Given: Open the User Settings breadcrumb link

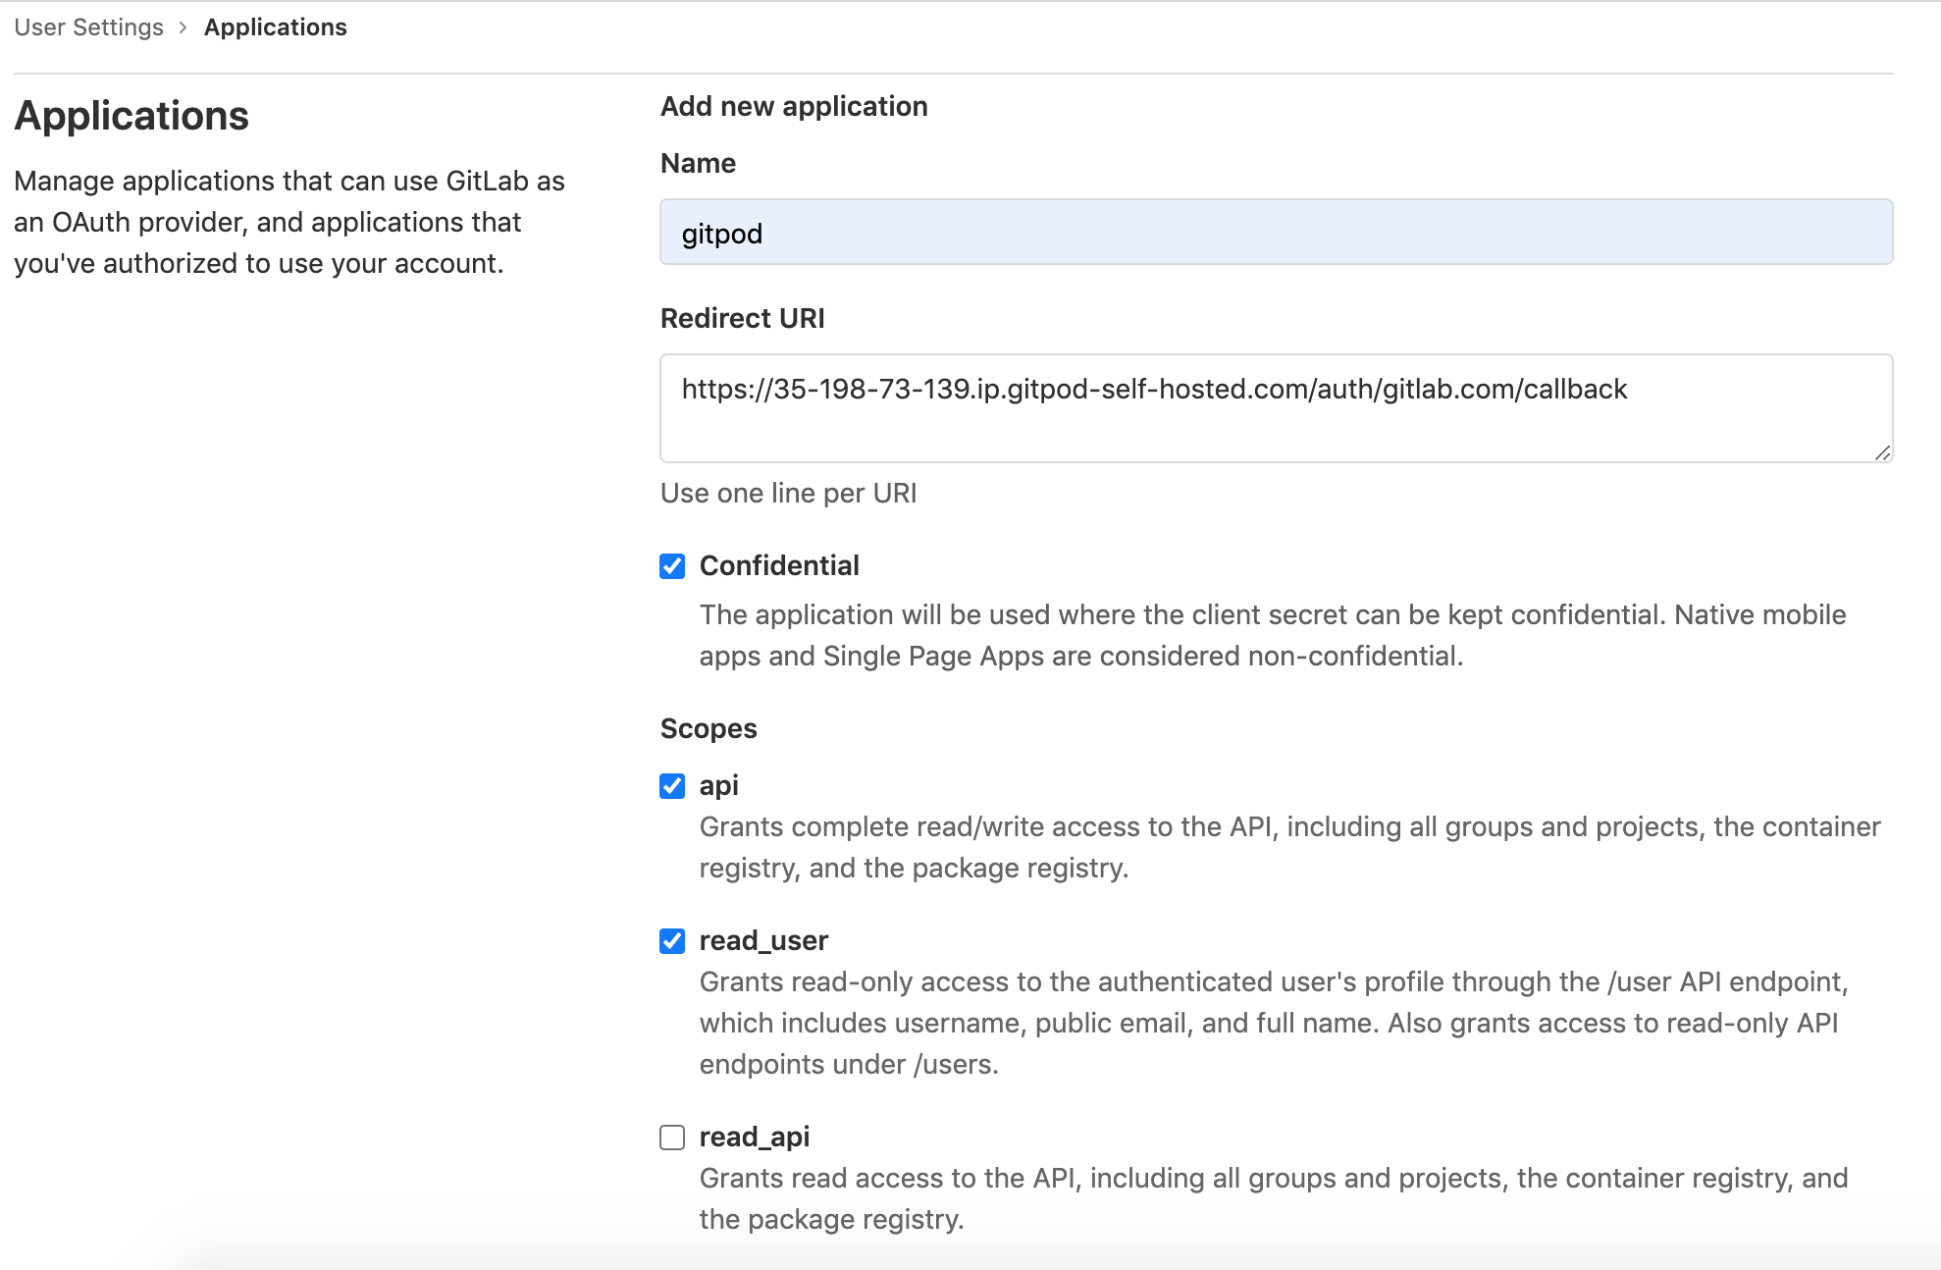Looking at the screenshot, I should pyautogui.click(x=88, y=27).
